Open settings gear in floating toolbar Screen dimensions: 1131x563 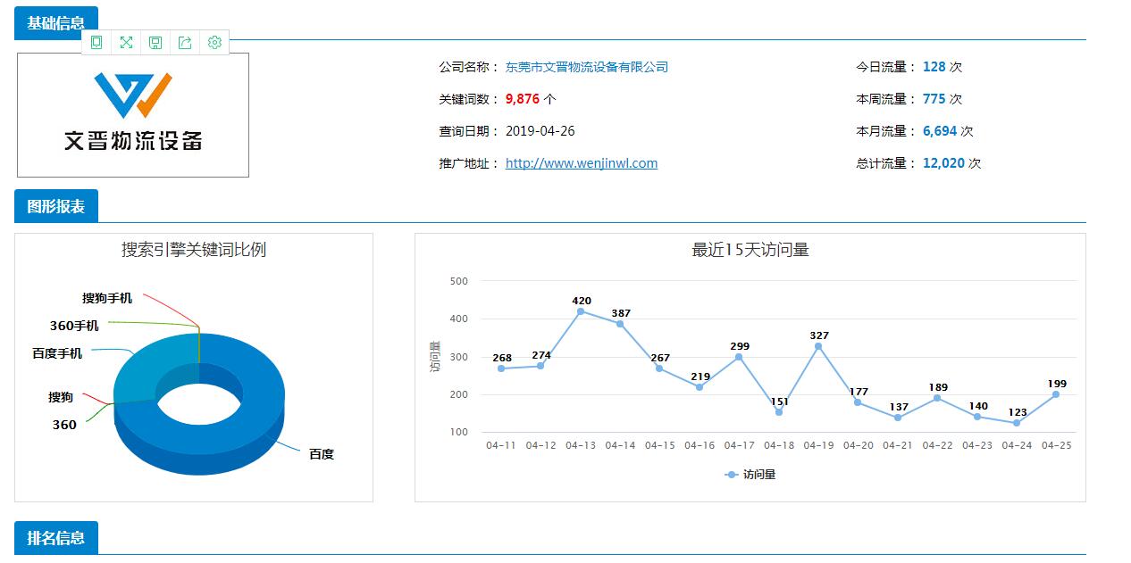click(214, 42)
